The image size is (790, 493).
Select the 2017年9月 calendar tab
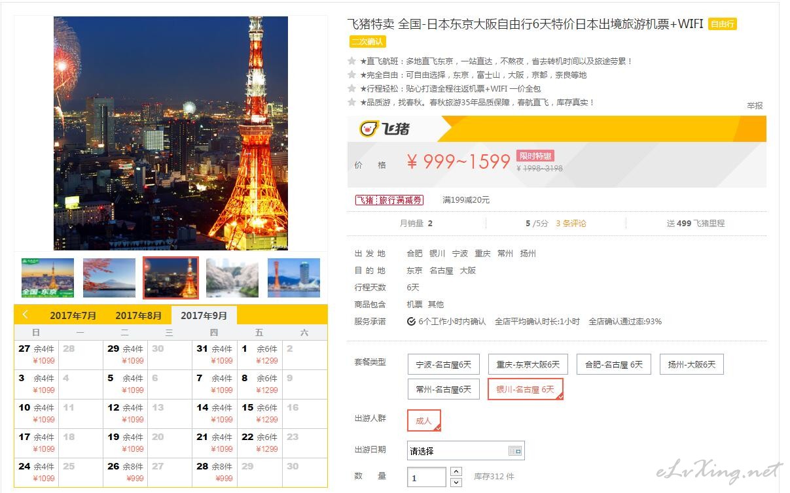pyautogui.click(x=204, y=315)
